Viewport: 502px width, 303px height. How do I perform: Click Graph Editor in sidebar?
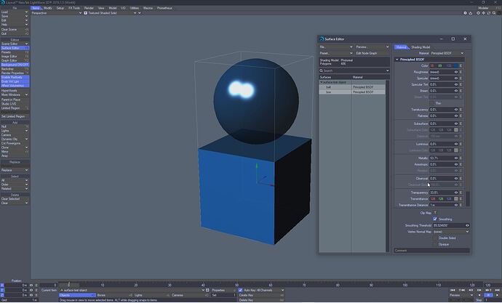pyautogui.click(x=15, y=60)
